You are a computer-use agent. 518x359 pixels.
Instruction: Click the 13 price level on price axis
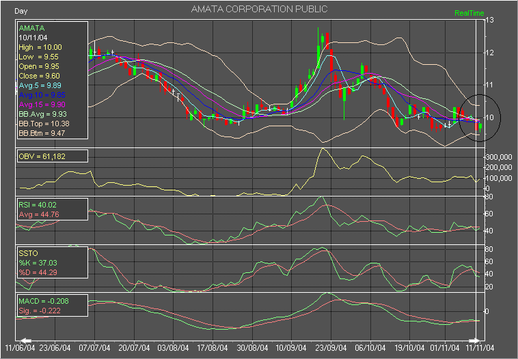tap(489, 20)
